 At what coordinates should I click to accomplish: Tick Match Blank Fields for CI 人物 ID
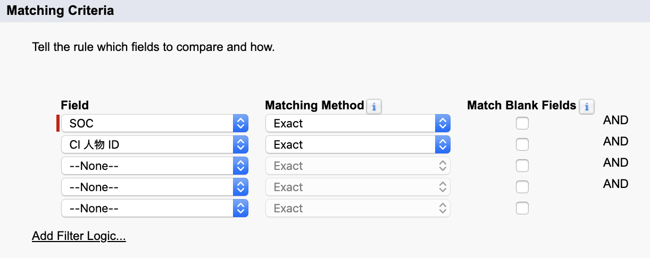(x=522, y=145)
